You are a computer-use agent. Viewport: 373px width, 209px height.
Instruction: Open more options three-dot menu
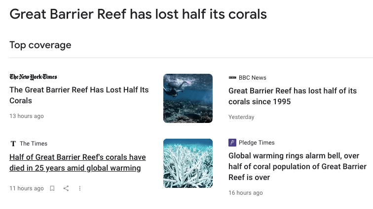tap(79, 188)
